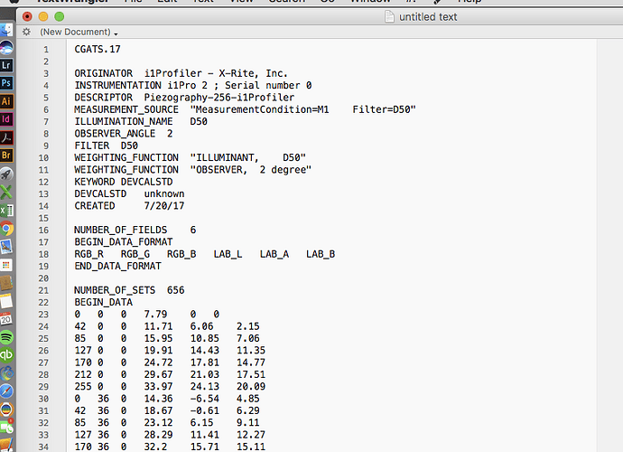Open Google Chrome from the dock
The height and width of the screenshot is (452, 623).
click(x=6, y=229)
